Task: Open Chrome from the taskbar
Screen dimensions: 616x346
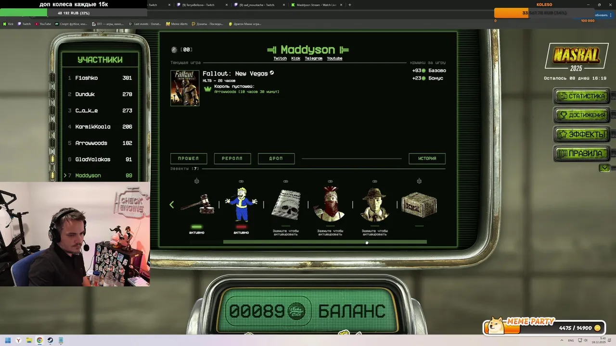Action: coord(39,340)
